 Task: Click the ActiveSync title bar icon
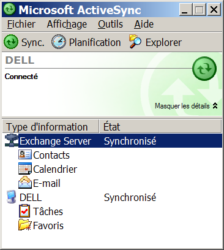tap(10, 10)
